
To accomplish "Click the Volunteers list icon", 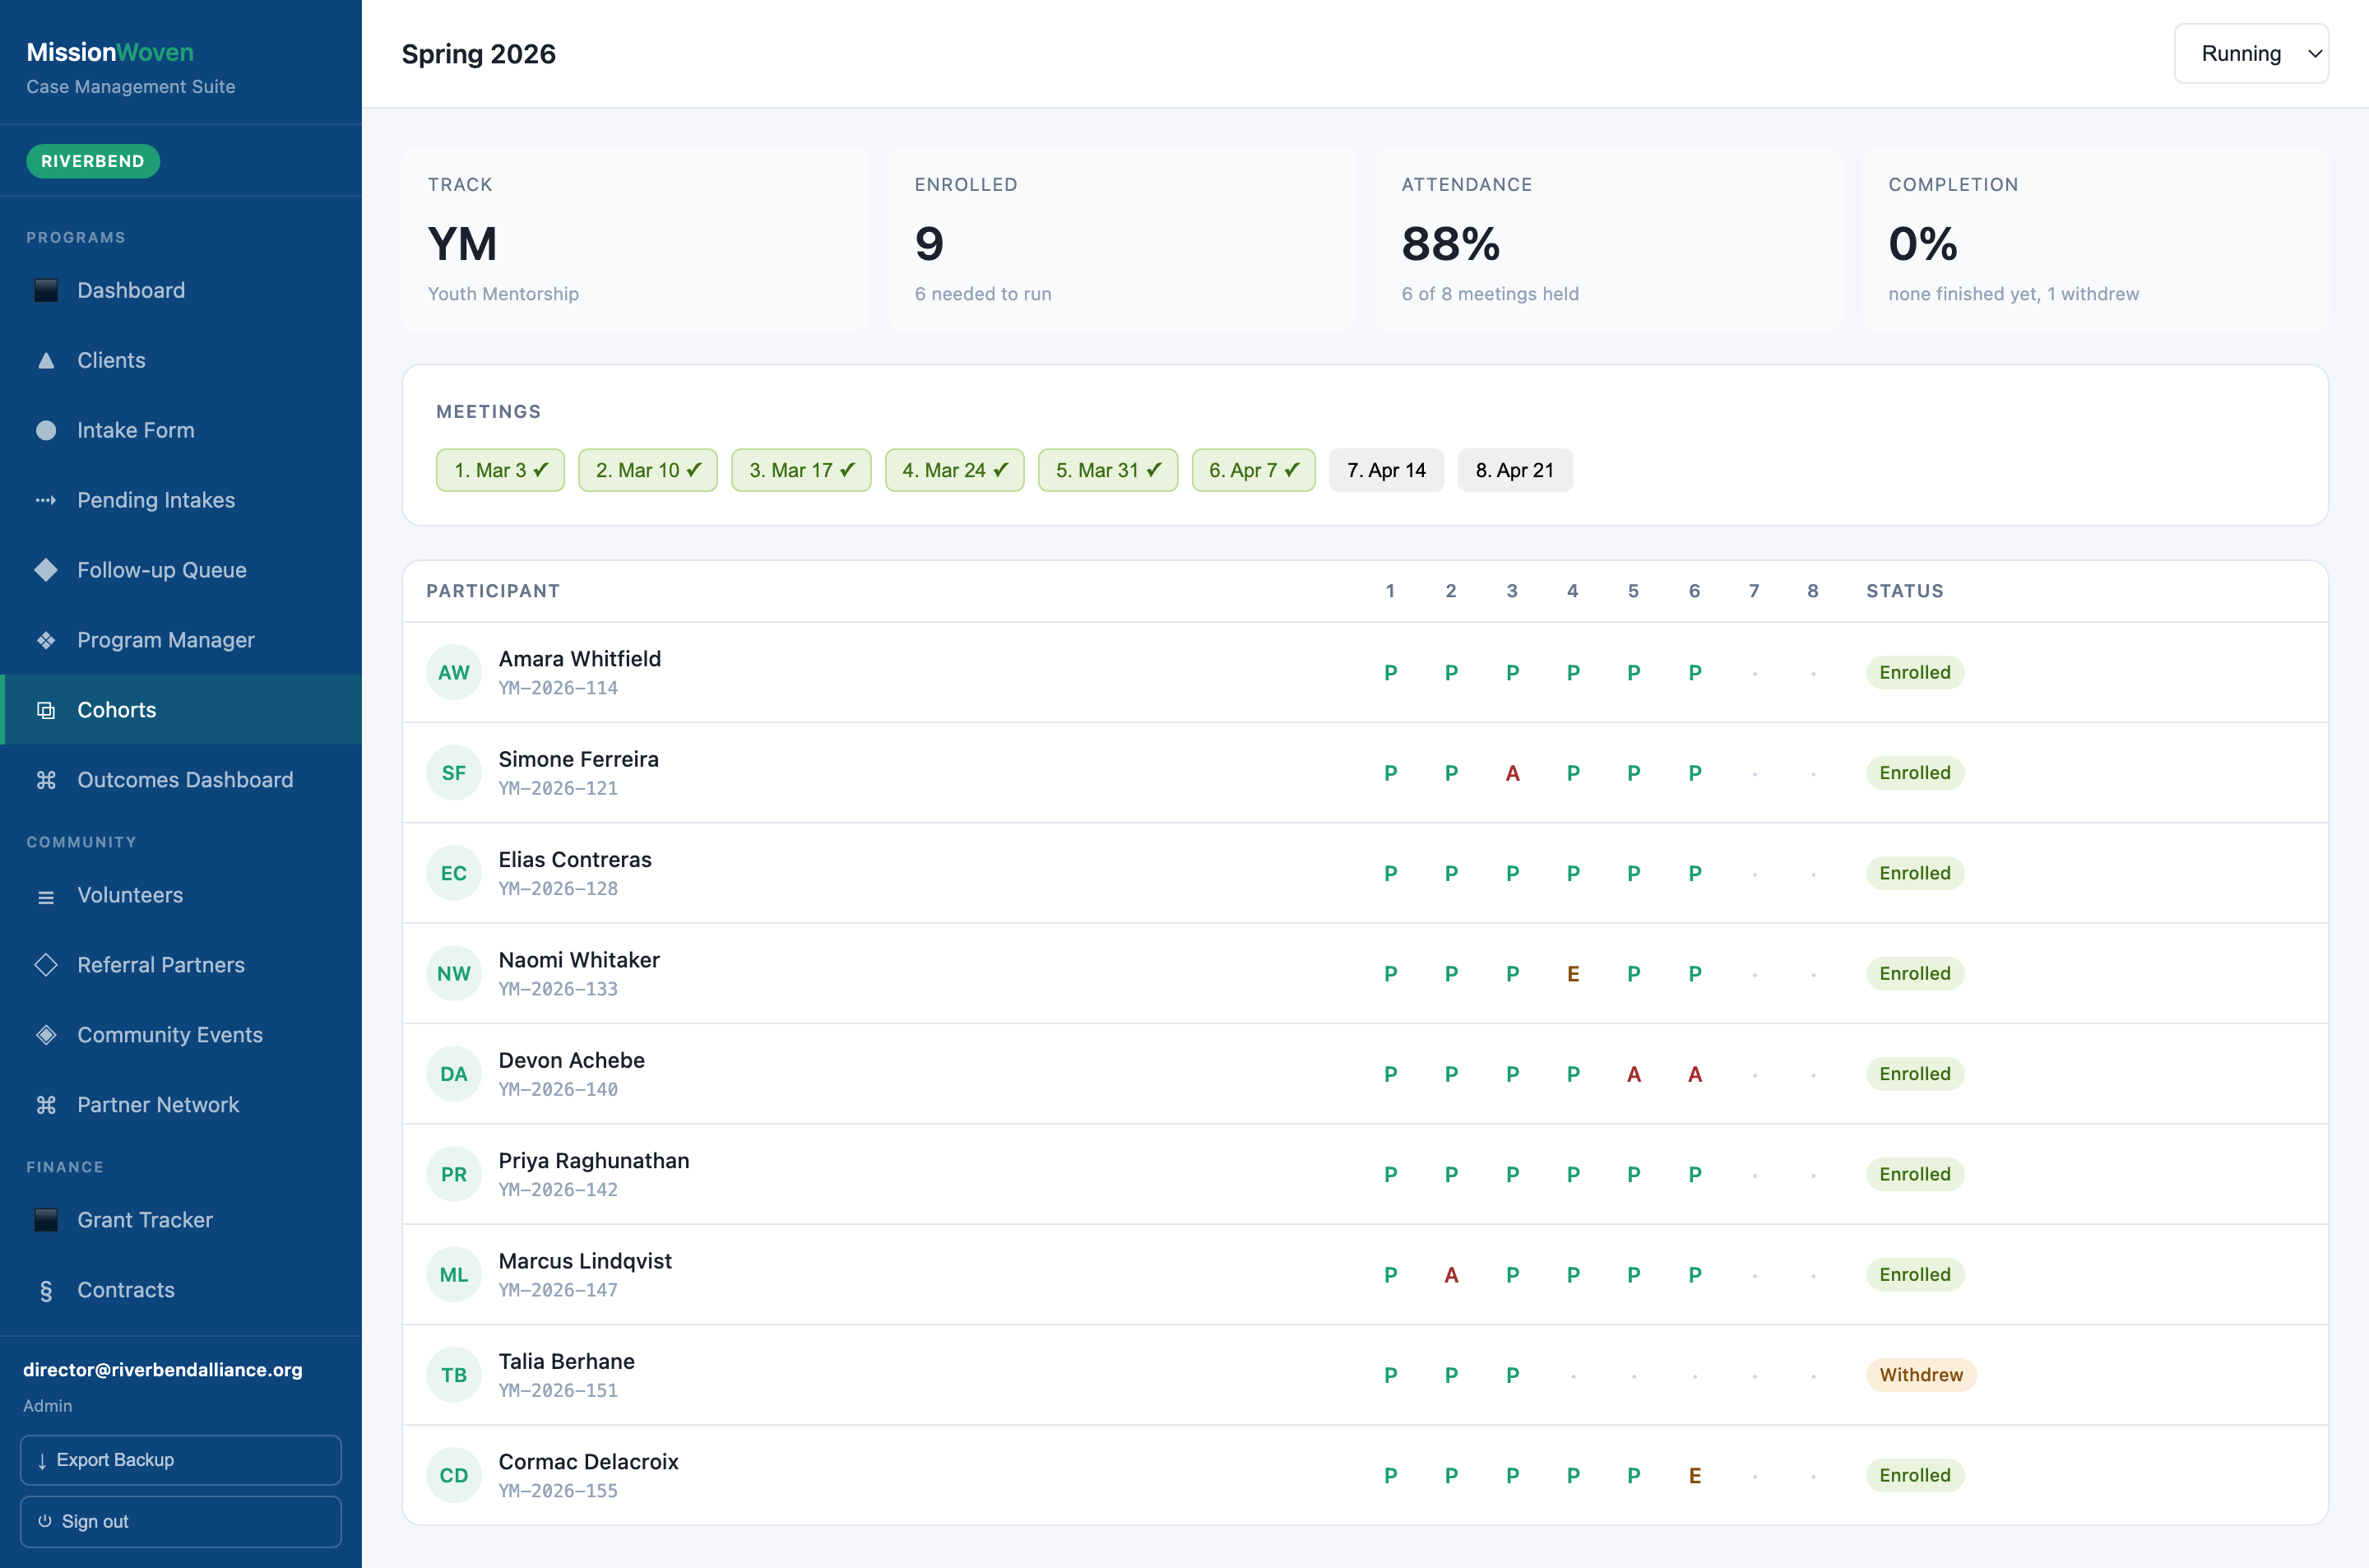I will (x=46, y=897).
